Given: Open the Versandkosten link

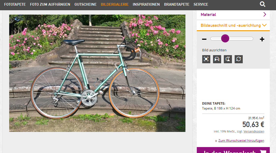Looking at the screenshot, I should click(254, 131).
